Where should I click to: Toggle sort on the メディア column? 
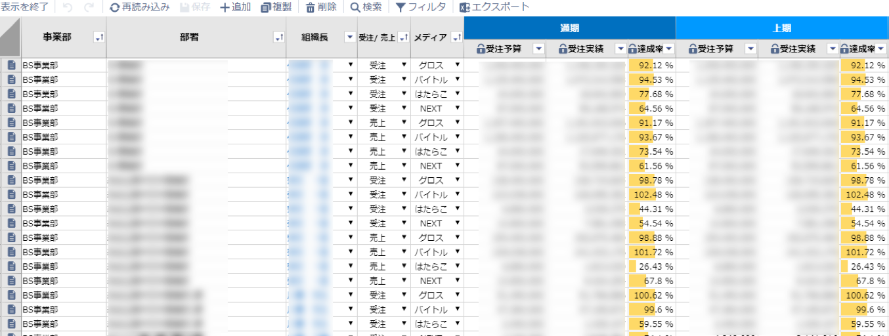click(456, 38)
